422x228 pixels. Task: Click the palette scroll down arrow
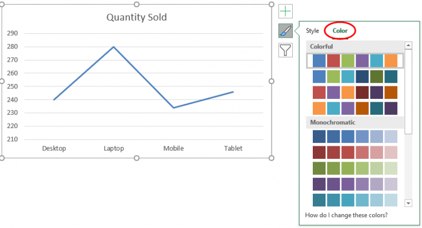click(x=408, y=203)
